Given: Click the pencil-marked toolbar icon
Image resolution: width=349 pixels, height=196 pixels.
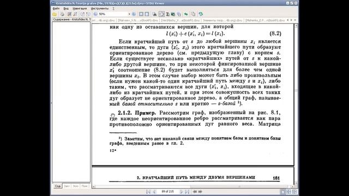Looking at the screenshot, I should click(75, 14).
